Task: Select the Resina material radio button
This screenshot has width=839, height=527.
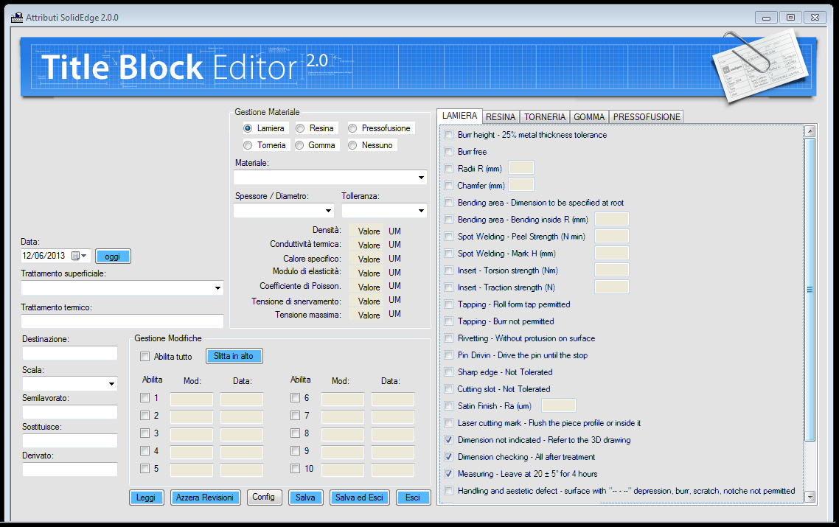Action: coord(300,128)
